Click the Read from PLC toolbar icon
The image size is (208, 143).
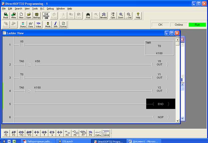click(6, 15)
